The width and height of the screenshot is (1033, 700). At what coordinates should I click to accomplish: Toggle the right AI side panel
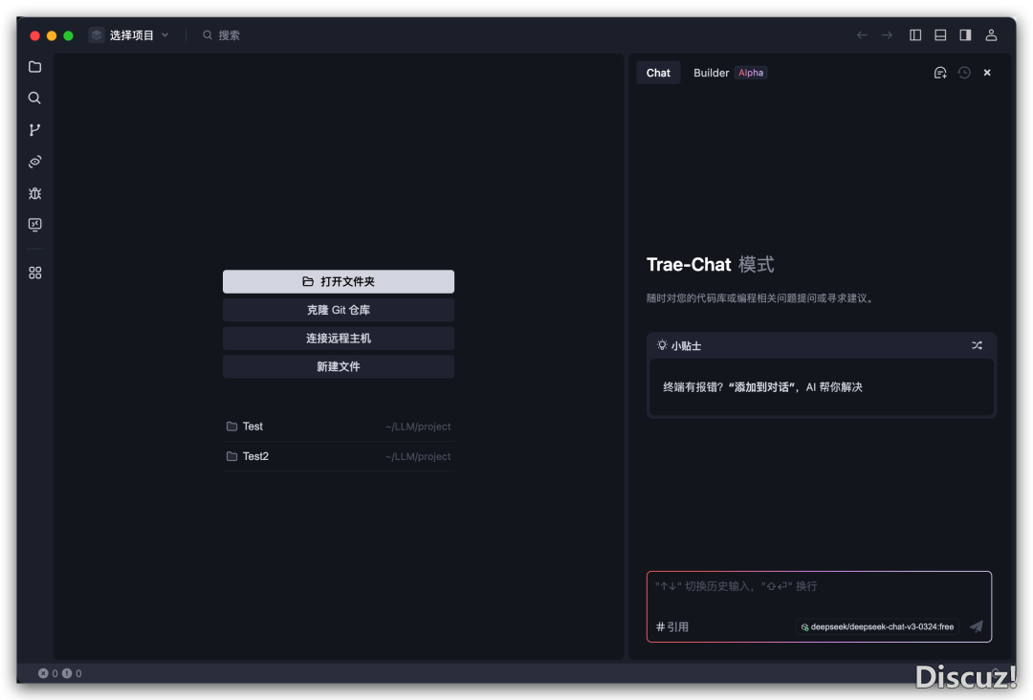[965, 34]
